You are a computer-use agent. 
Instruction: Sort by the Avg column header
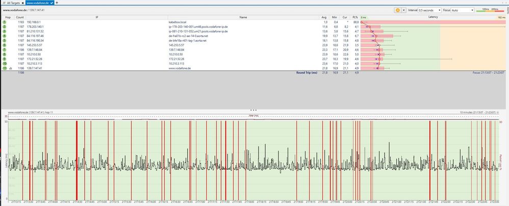[x=325, y=17]
